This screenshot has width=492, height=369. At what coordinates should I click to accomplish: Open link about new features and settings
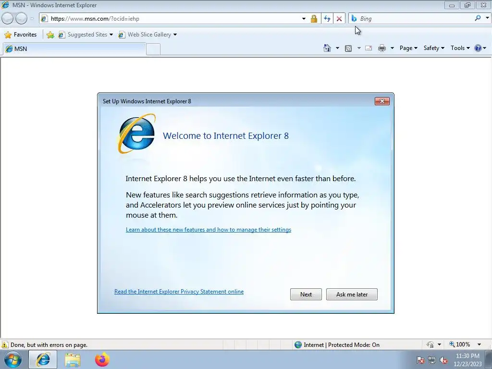click(x=209, y=230)
